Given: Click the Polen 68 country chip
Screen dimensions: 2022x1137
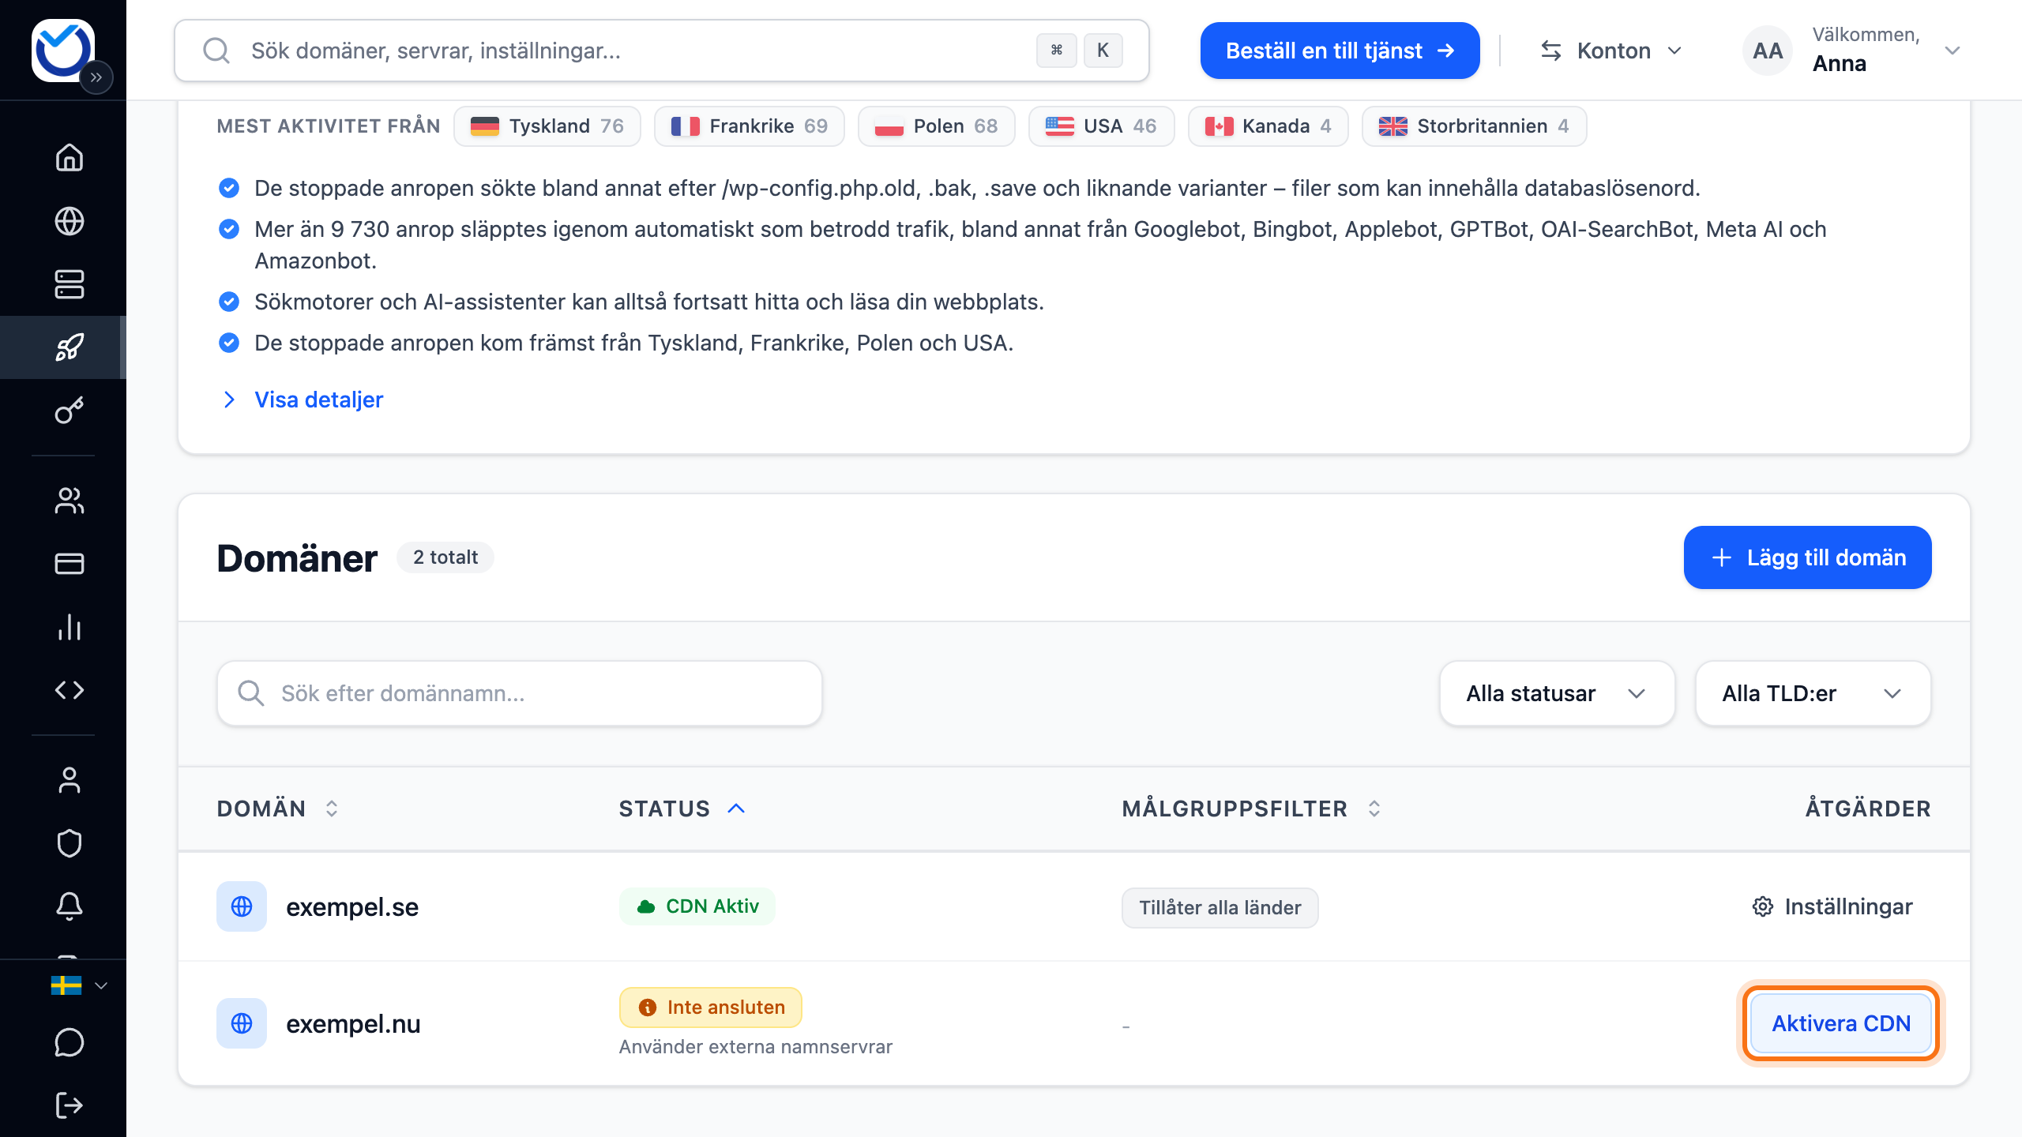Looking at the screenshot, I should pos(937,126).
